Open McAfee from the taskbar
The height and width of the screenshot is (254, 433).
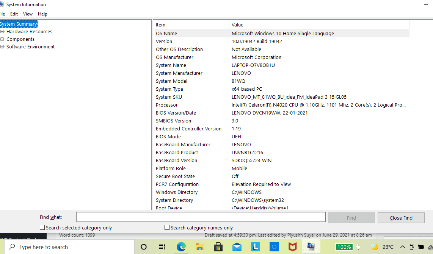point(292,247)
